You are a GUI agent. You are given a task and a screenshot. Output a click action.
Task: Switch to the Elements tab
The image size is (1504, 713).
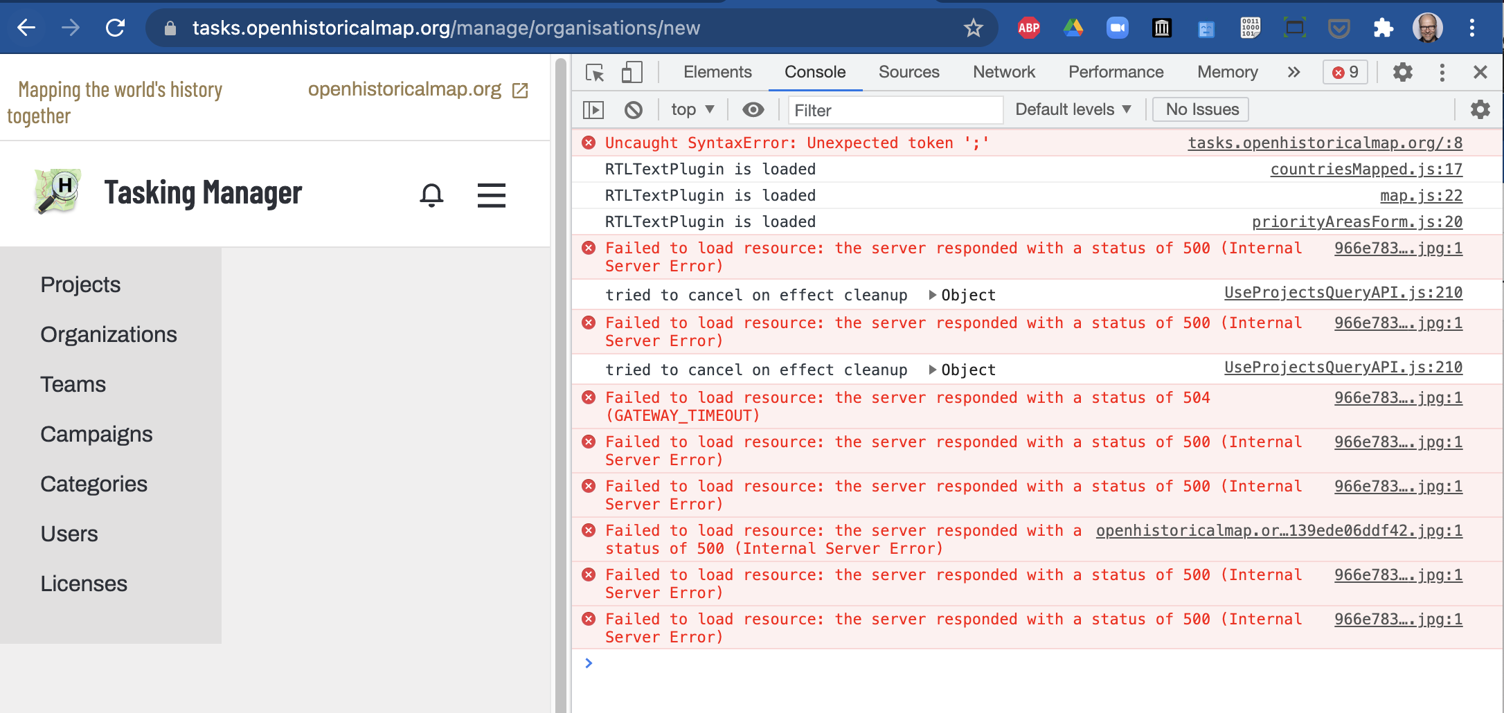(717, 72)
